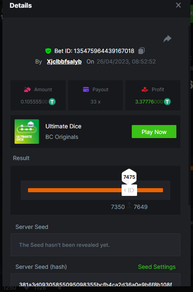Close the Details dialog
The width and height of the screenshot is (193, 292).
[x=178, y=5]
